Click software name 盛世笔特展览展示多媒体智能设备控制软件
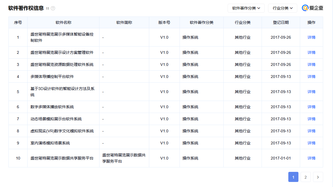 coord(62,37)
